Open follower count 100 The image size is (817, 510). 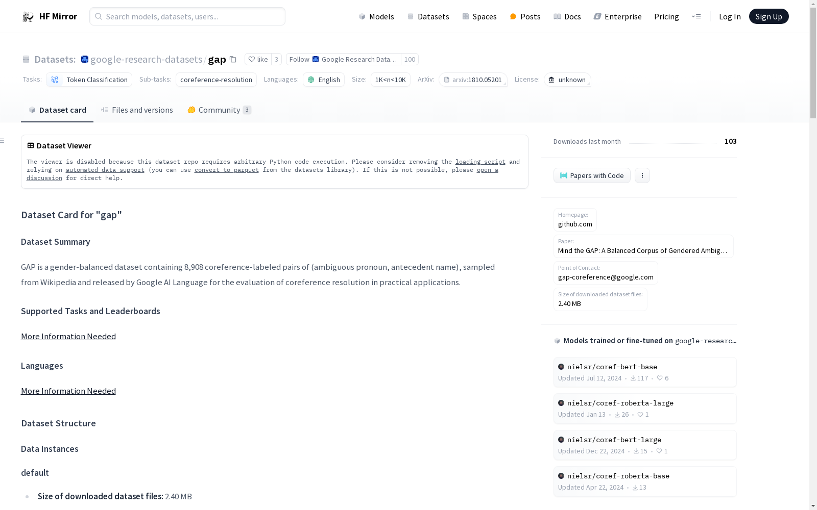coord(410,59)
